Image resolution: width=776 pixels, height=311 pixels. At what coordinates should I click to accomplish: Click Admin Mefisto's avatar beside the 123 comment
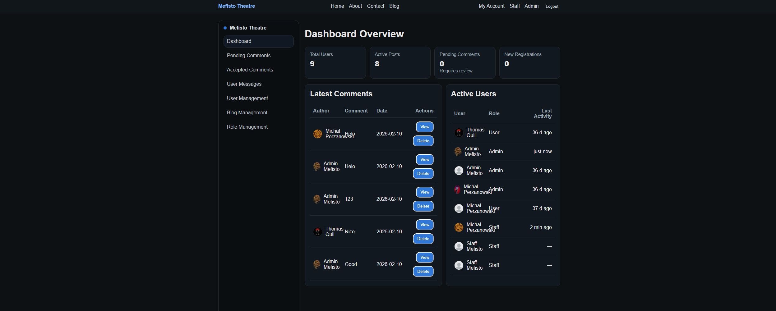[317, 199]
